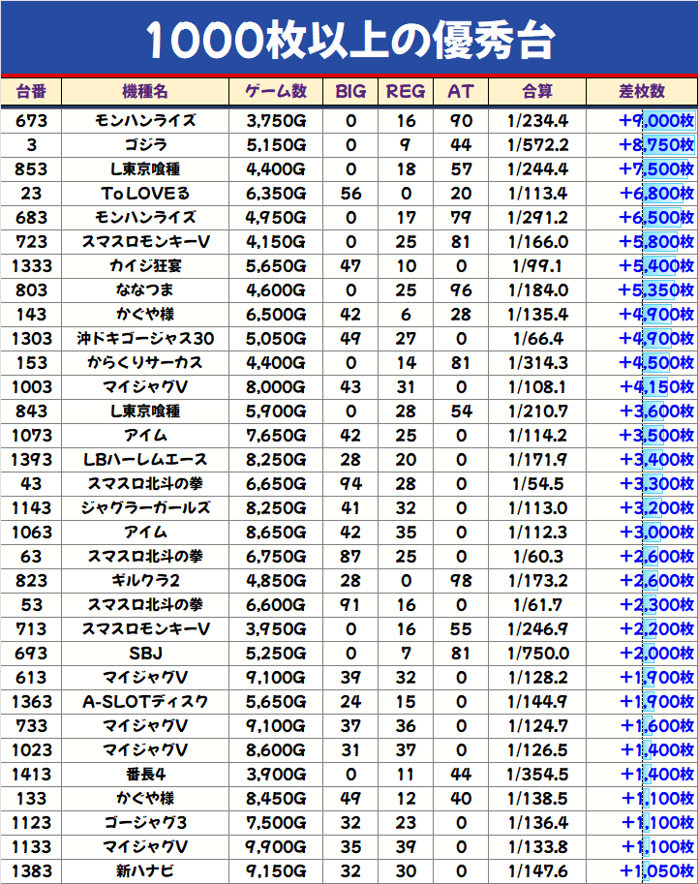Image resolution: width=698 pixels, height=884 pixels.
Task: Click the 1/246.9 combined rate
Action: click(537, 629)
